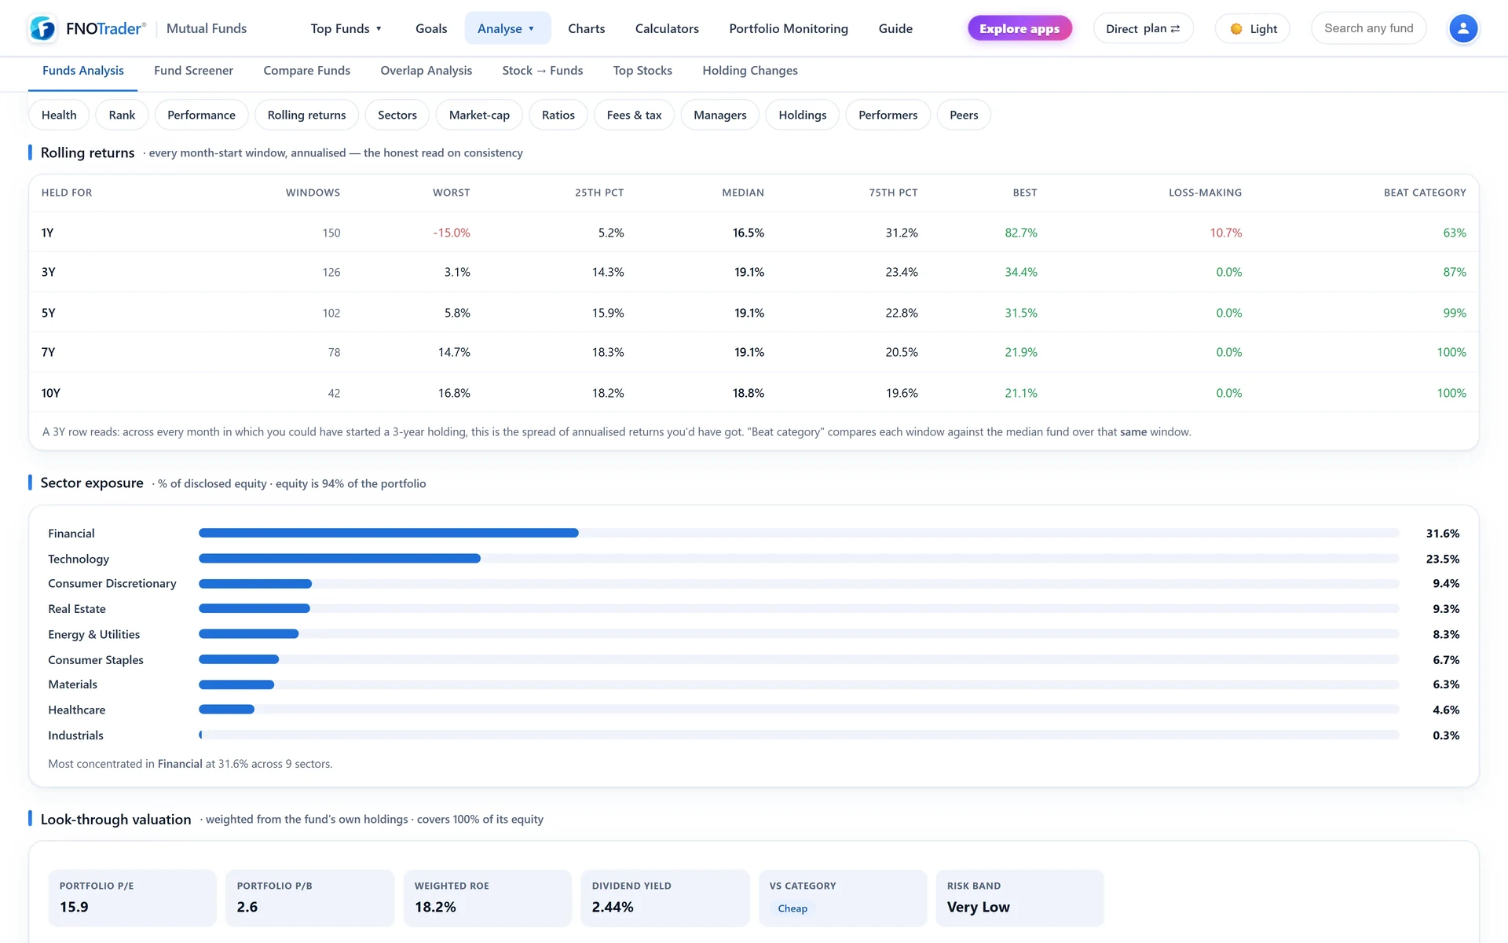Open Portfolio Monitoring in the navbar
Image resolution: width=1508 pixels, height=943 pixels.
tap(789, 29)
